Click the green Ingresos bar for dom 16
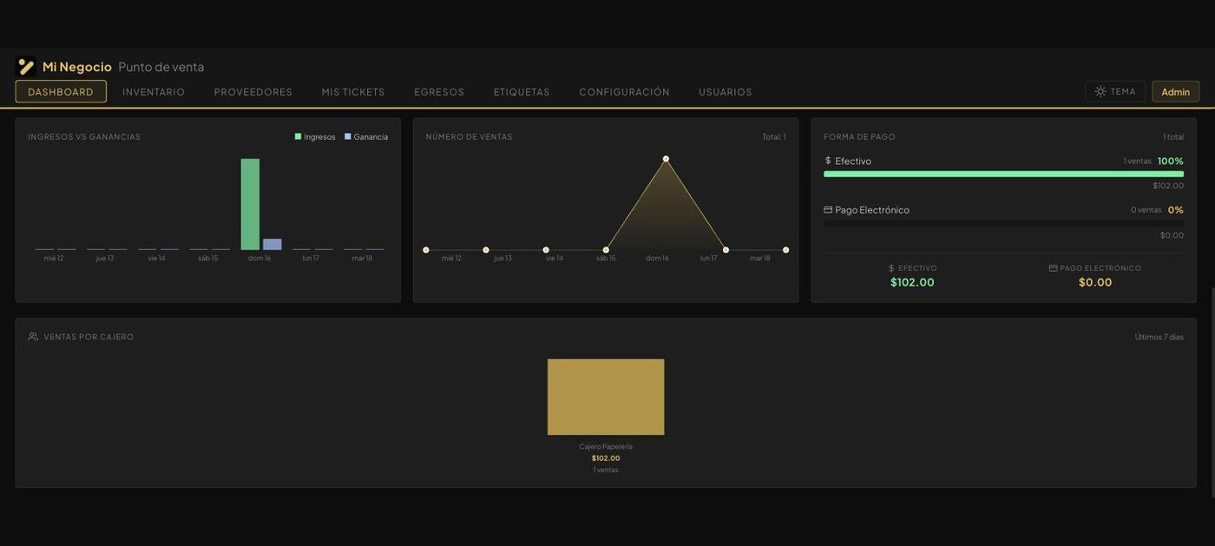 click(x=250, y=204)
